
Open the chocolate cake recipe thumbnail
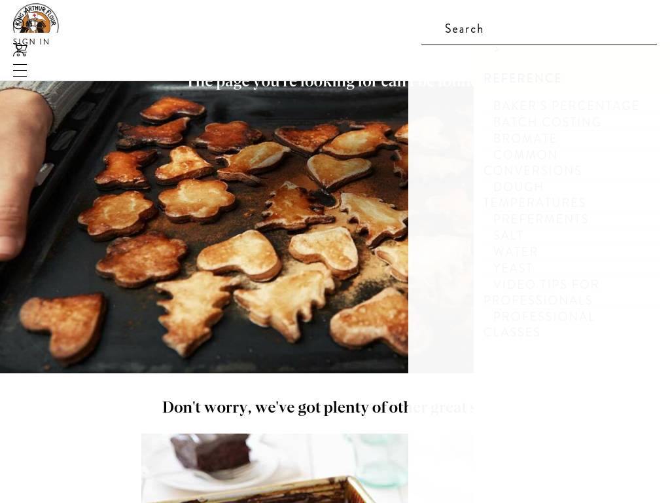pos(275,468)
